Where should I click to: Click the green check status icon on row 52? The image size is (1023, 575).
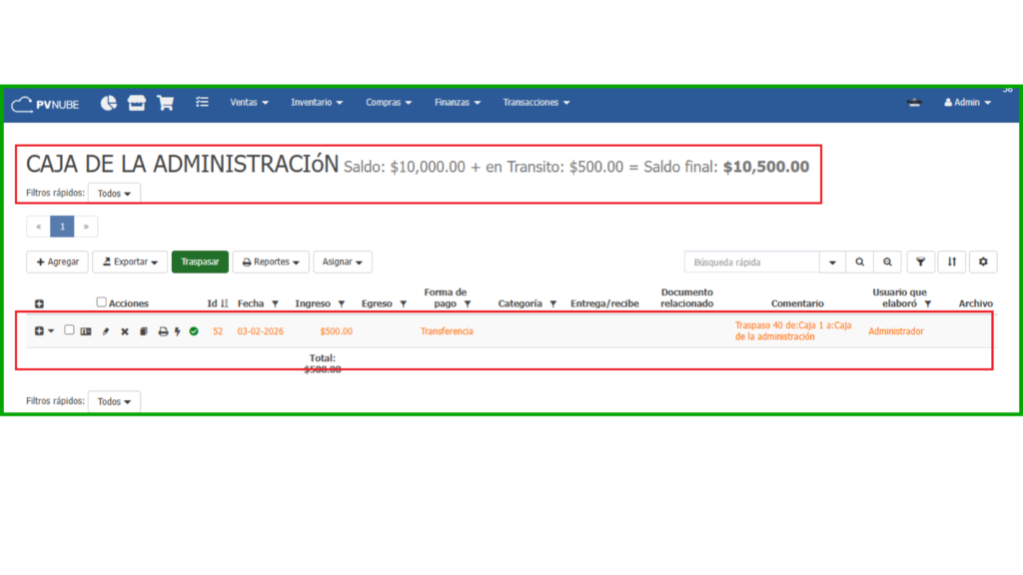tap(193, 331)
